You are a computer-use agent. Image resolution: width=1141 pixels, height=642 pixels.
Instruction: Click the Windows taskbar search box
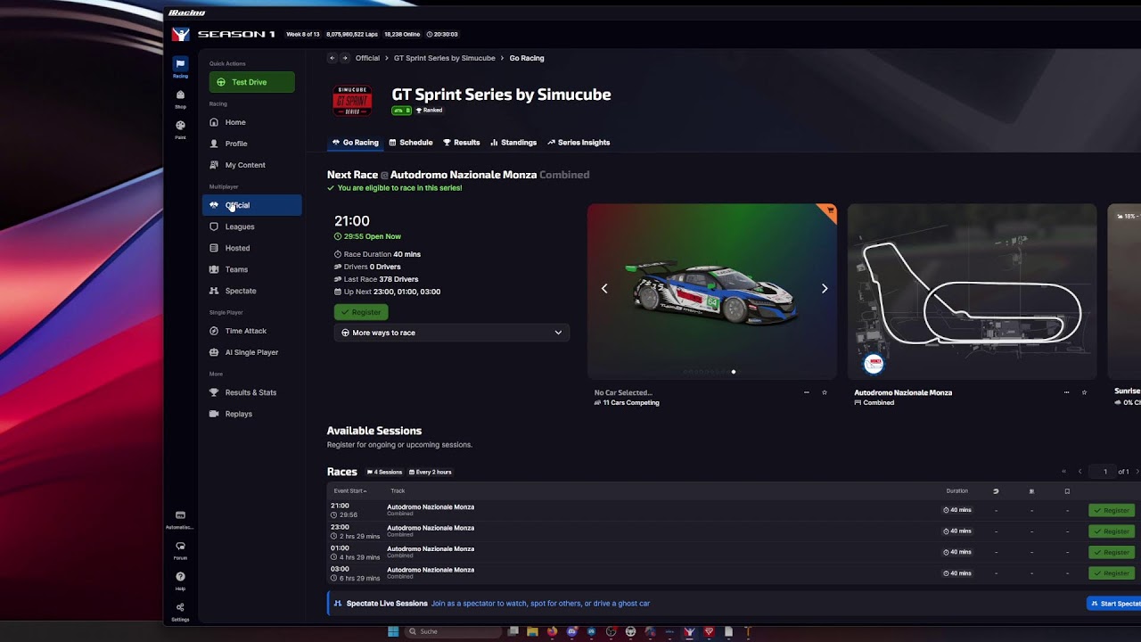pyautogui.click(x=453, y=632)
